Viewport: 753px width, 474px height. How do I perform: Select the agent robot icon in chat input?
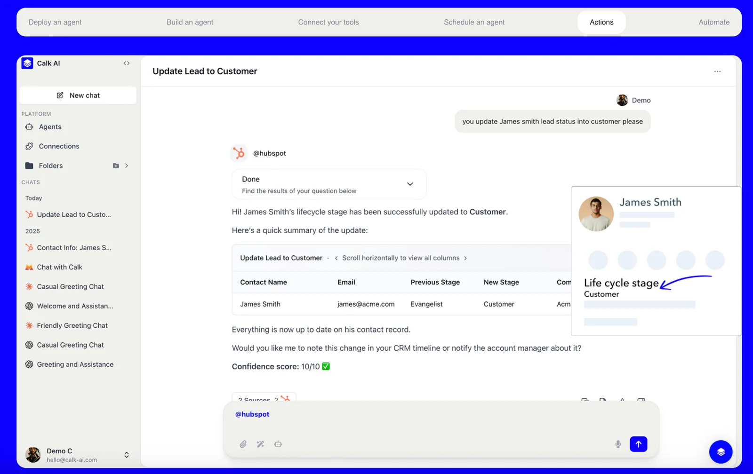pos(278,444)
